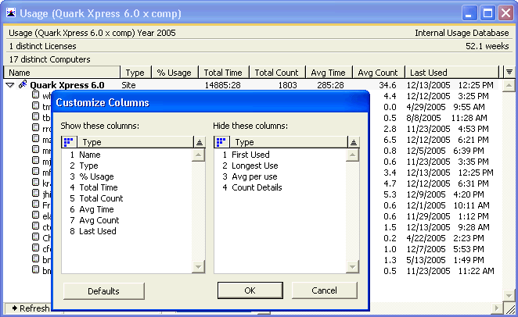The image size is (518, 317).
Task: Click computer icon on the 12/1/2005 row
Action: click(x=35, y=204)
